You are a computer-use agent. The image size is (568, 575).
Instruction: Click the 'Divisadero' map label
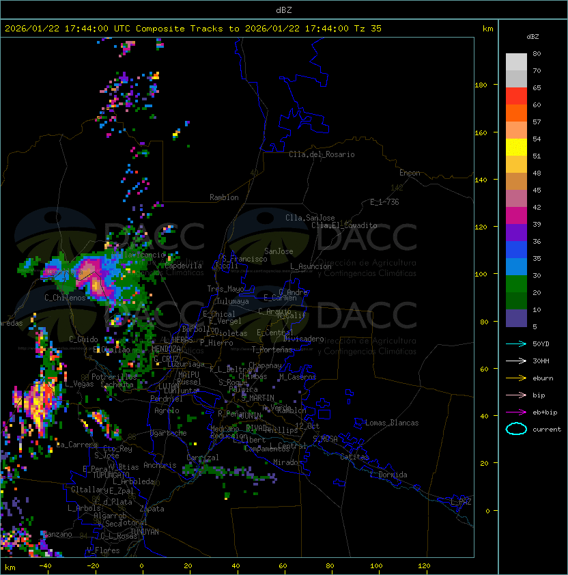[304, 339]
